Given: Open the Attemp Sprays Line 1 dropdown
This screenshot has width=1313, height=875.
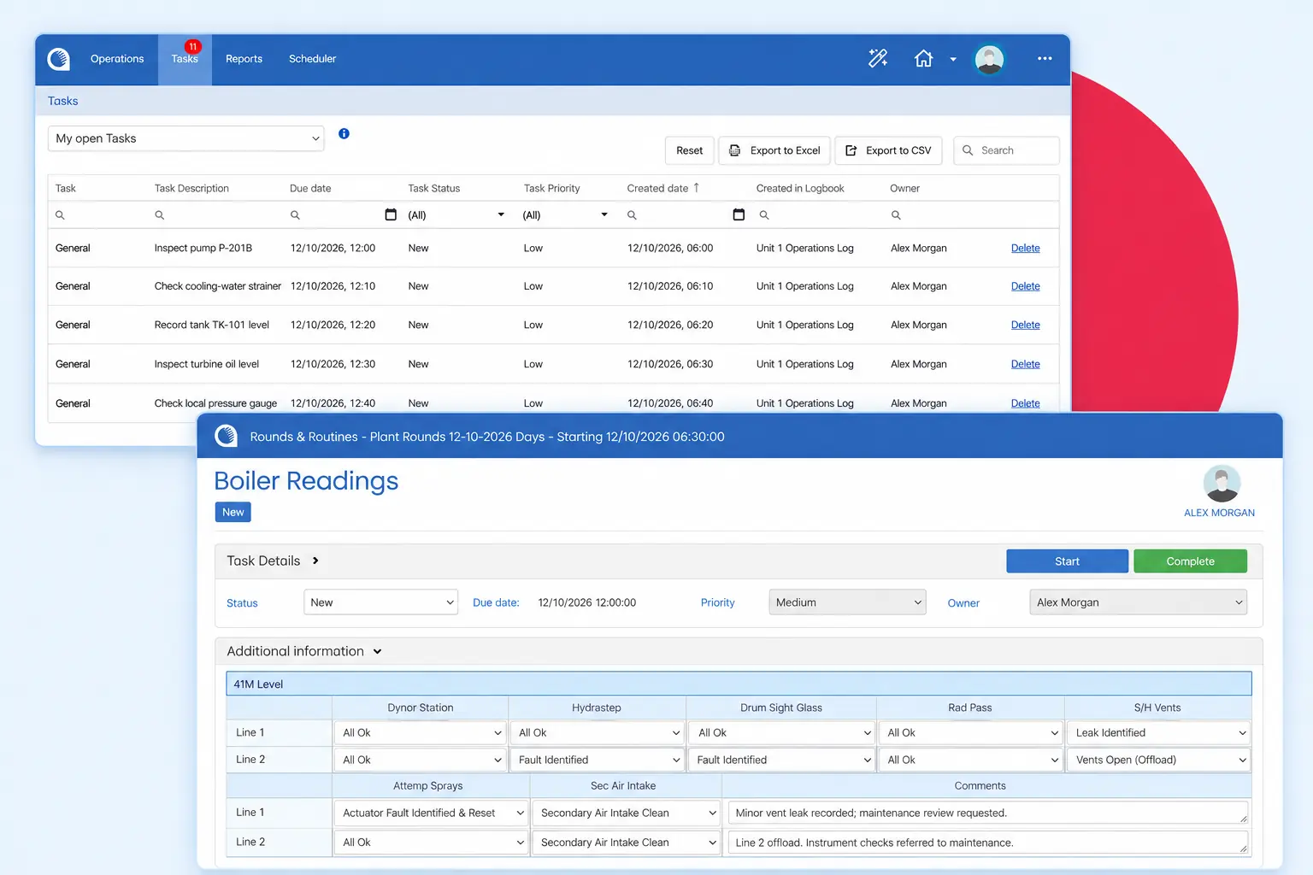Looking at the screenshot, I should [x=431, y=813].
